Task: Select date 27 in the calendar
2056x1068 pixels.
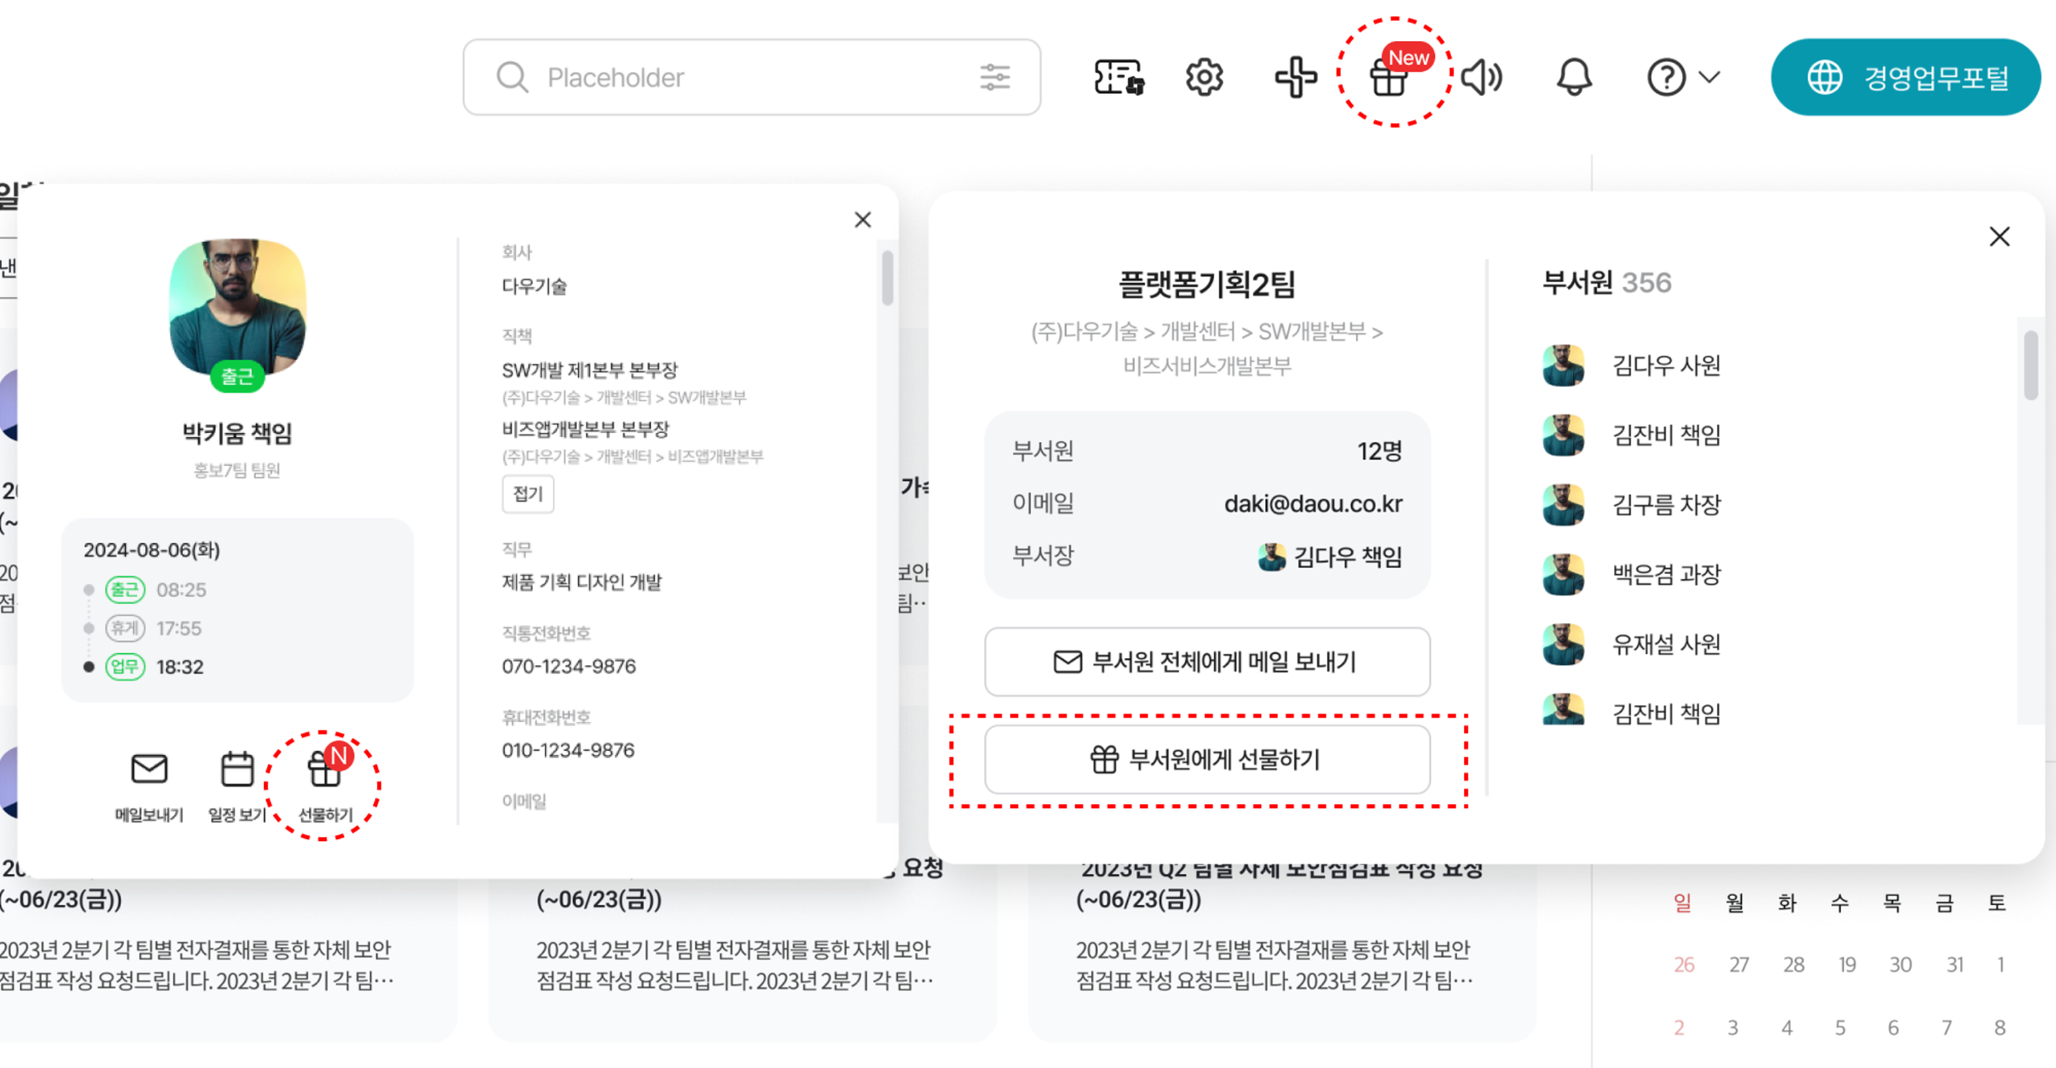Action: tap(1739, 965)
